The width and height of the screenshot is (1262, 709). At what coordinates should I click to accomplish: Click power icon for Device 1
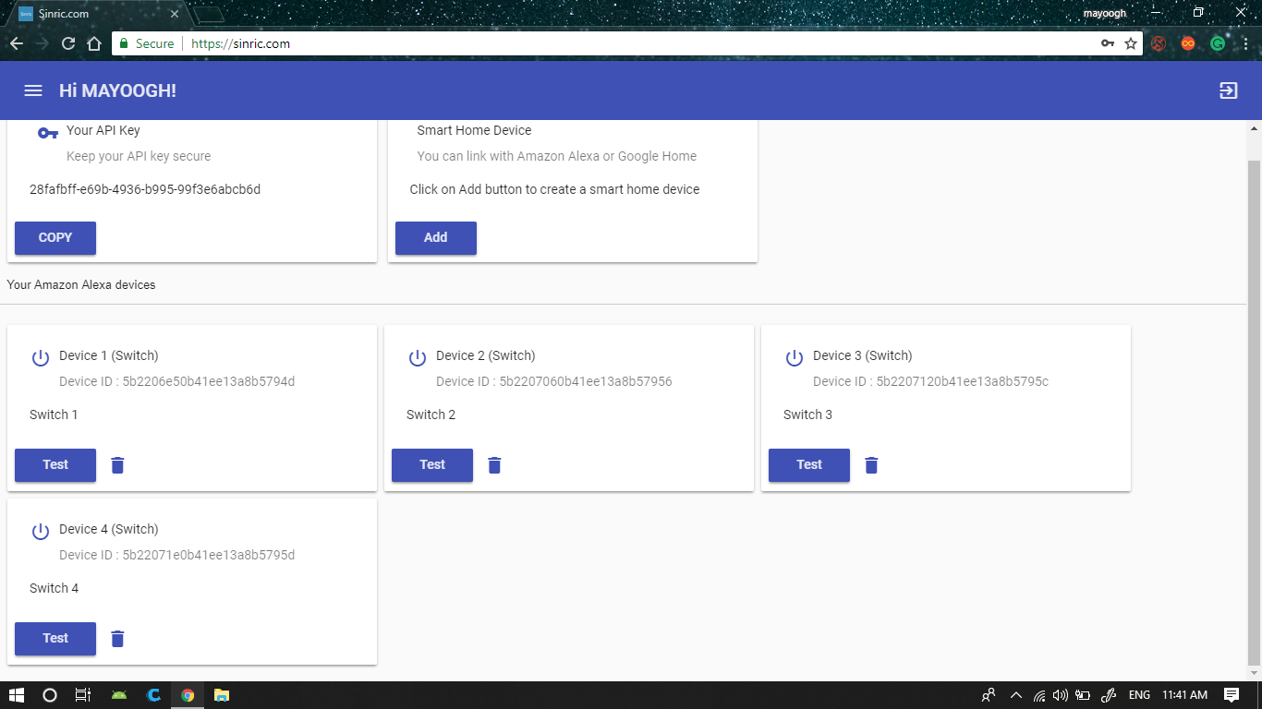tap(41, 358)
